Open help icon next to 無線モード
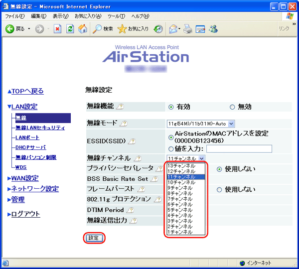The image size is (299, 269). click(x=124, y=124)
